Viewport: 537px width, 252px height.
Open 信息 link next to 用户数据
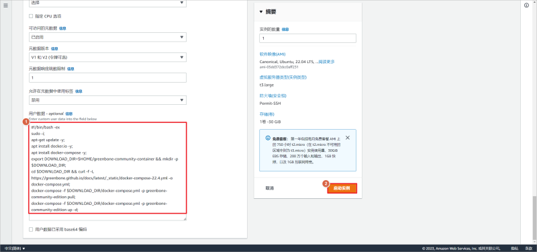69,114
